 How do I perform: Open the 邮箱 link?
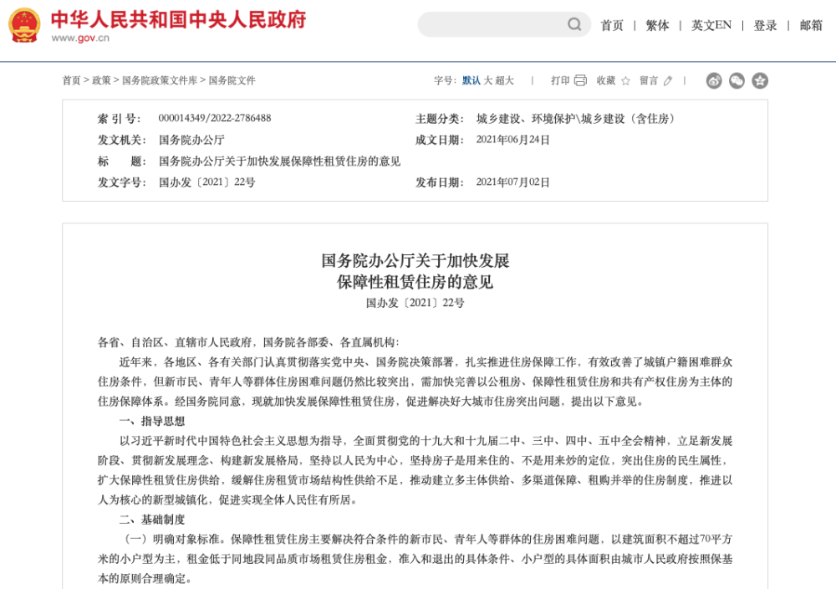(x=811, y=25)
